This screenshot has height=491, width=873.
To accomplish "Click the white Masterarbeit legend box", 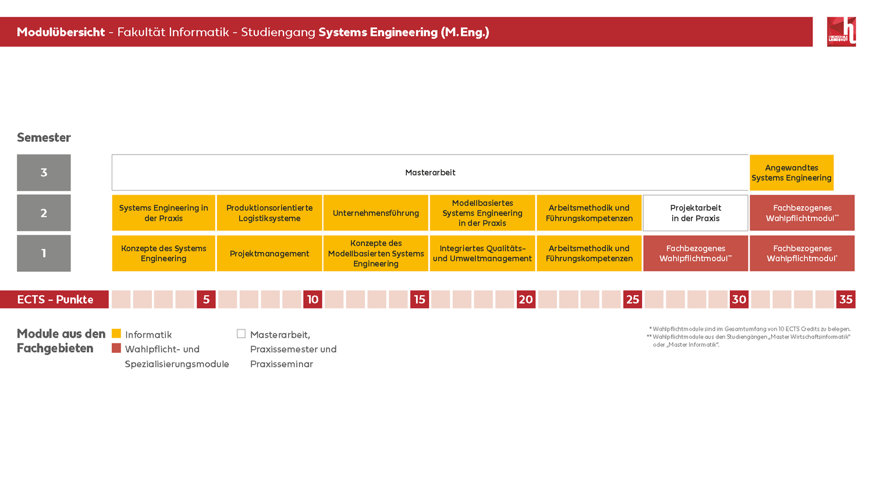I will pyautogui.click(x=241, y=334).
